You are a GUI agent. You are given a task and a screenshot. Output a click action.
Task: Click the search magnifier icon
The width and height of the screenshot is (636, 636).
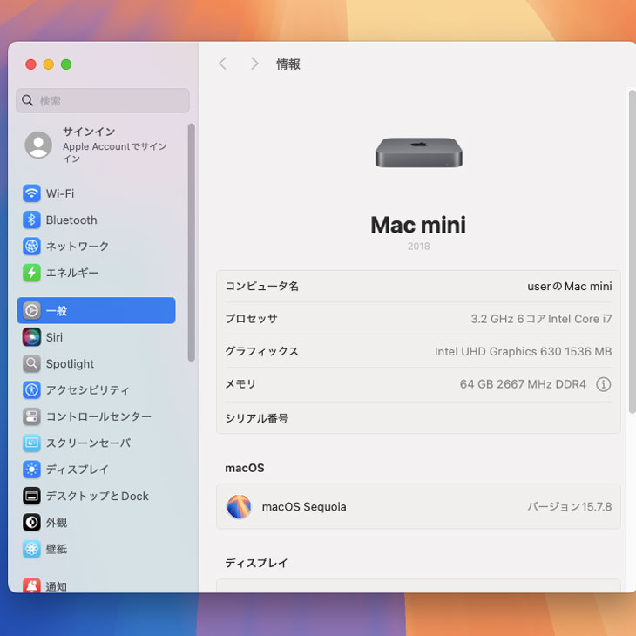coord(27,100)
